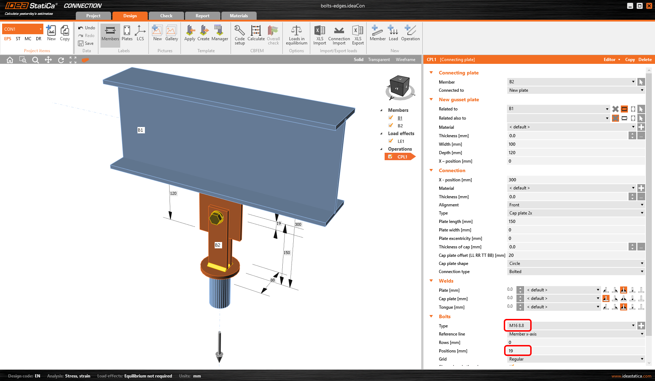This screenshot has height=381, width=655.
Task: Toggle the CPL1 operation checkbox
Action: pos(390,157)
